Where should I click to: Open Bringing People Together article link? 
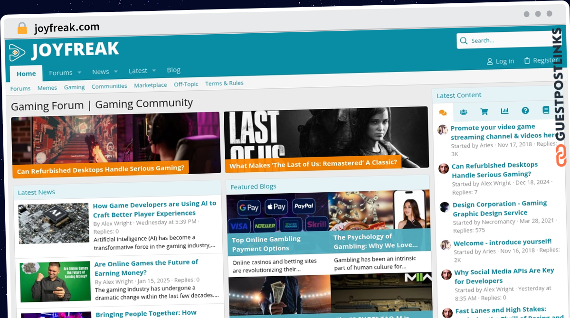[x=146, y=313]
